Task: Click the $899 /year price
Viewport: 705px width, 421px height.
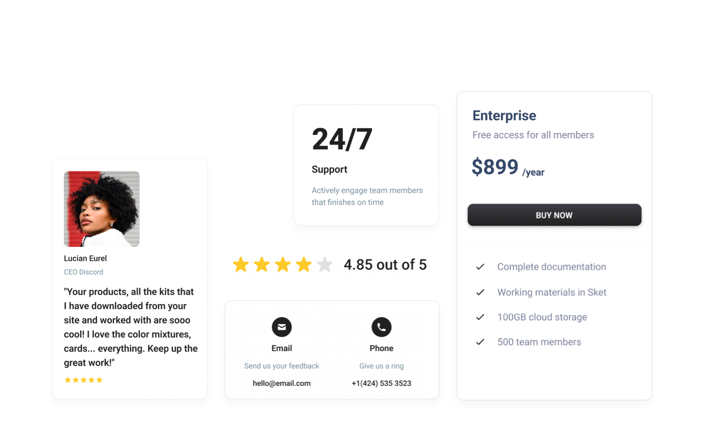Action: pos(508,167)
